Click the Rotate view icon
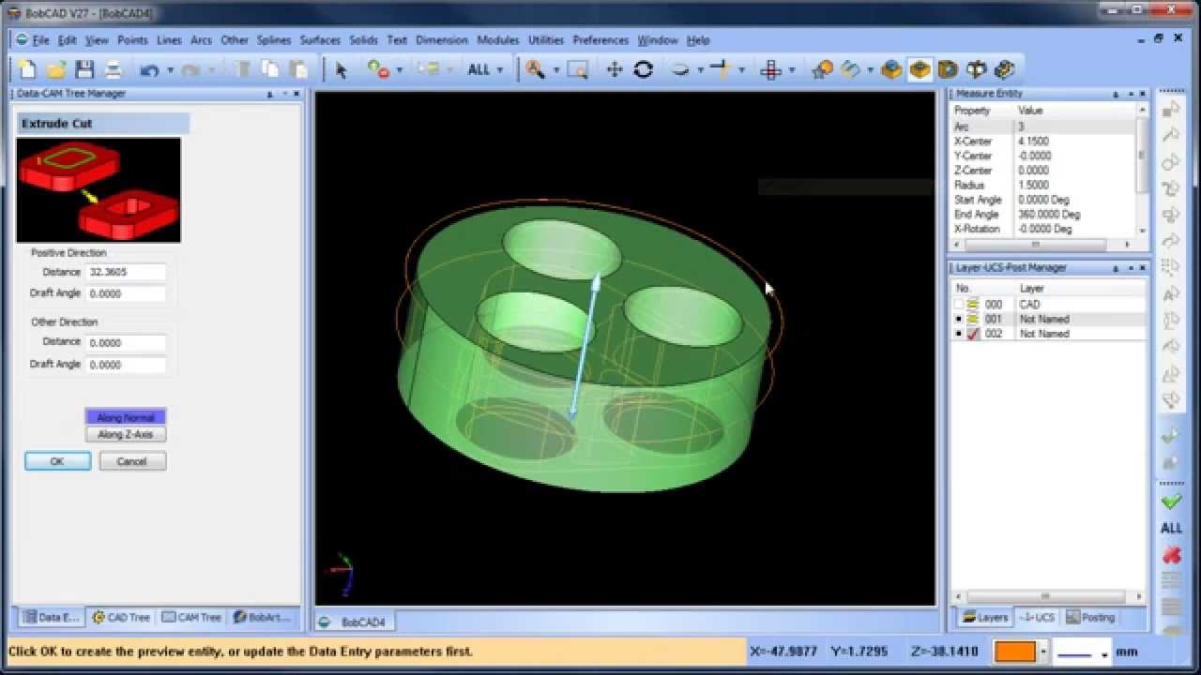Screen dimensions: 1201x675 tap(644, 69)
